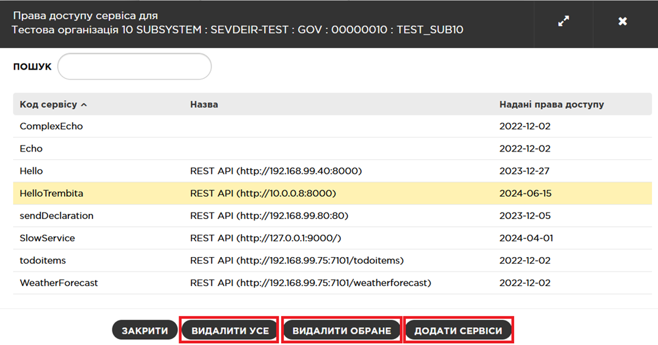Sort by Код сервісу column header

(53, 104)
